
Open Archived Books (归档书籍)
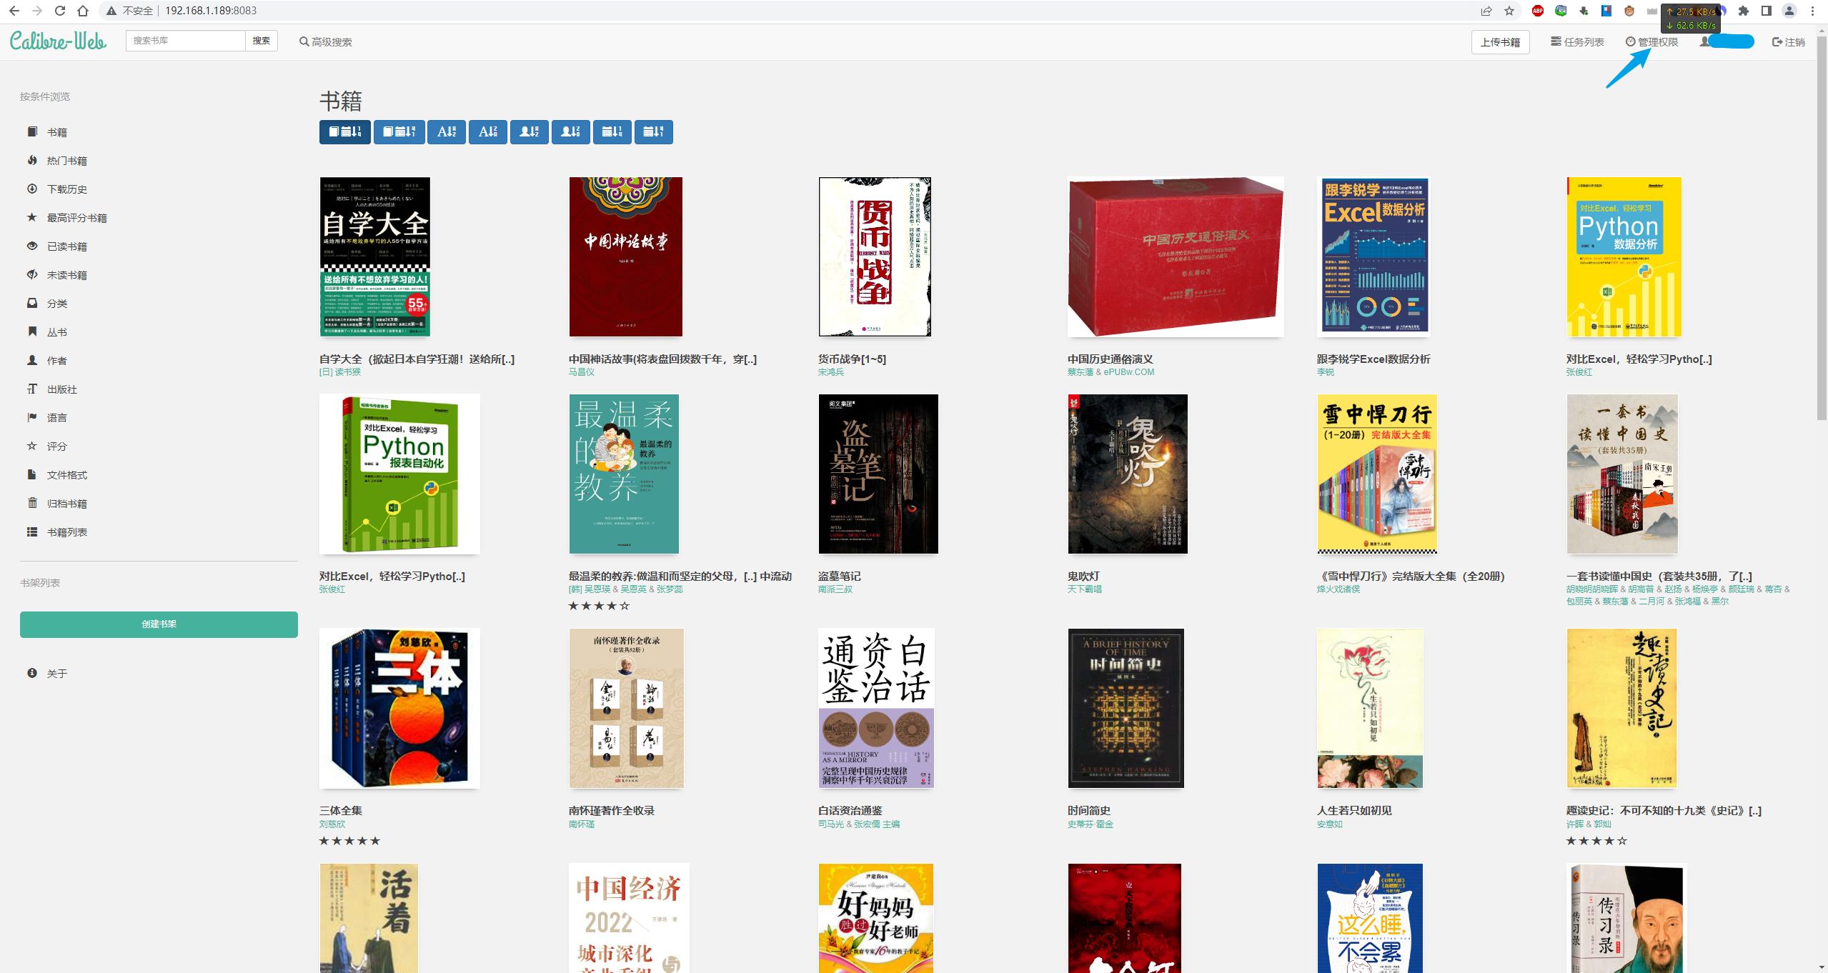[66, 504]
